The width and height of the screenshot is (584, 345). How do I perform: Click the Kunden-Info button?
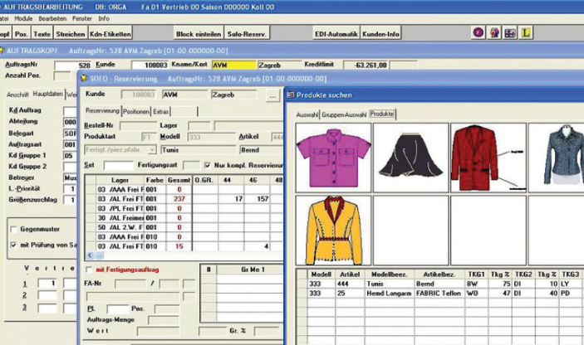pyautogui.click(x=380, y=34)
